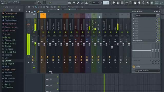Open the Line snap dropdown
The width and height of the screenshot is (164, 92).
click(95, 3)
